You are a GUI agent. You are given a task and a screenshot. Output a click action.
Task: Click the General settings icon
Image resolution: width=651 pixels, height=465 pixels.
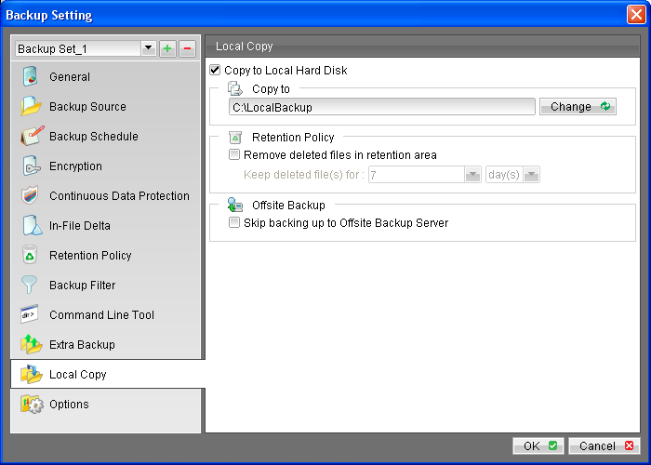pos(32,77)
